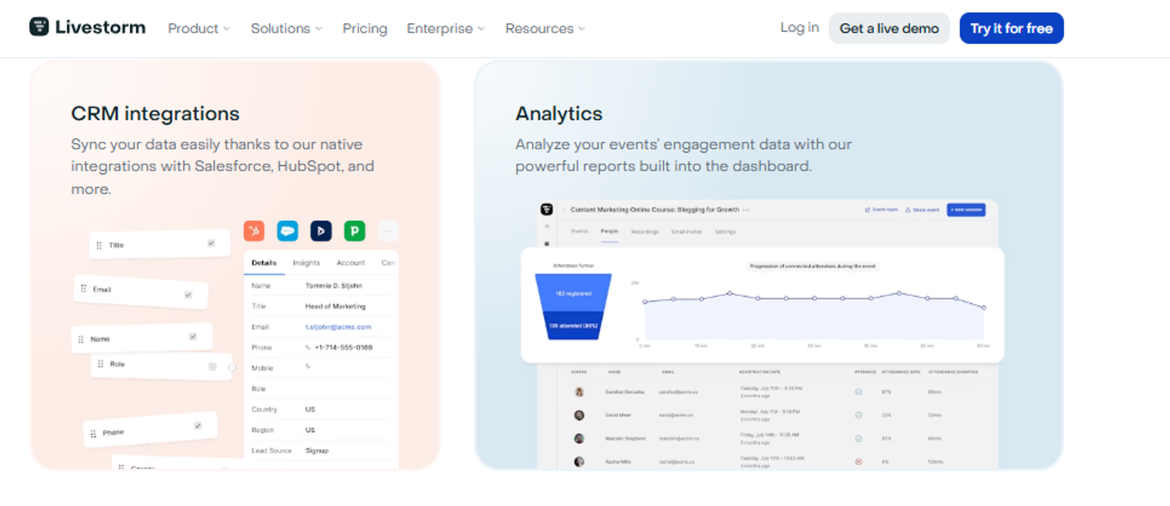Screen dimensions: 1170x506
Task: Select the Salesforce cloud icon
Action: 288,231
